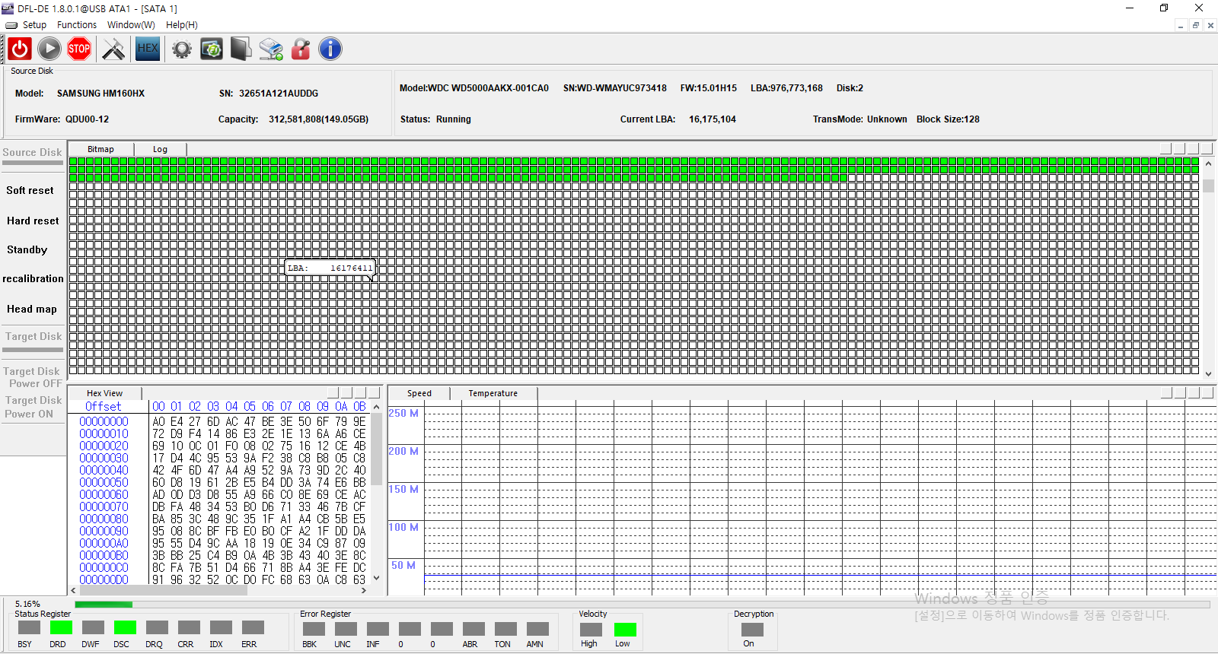Open the Functions menu
The width and height of the screenshot is (1218, 654).
click(x=77, y=25)
